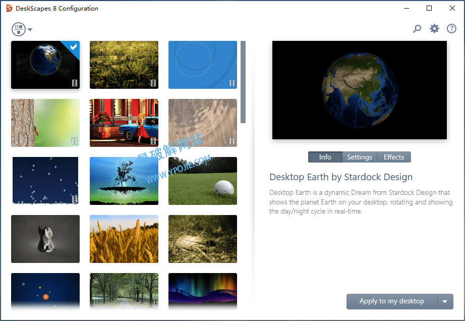Image resolution: width=465 pixels, height=321 pixels.
Task: Click the large Earth preview image
Action: coord(360,90)
